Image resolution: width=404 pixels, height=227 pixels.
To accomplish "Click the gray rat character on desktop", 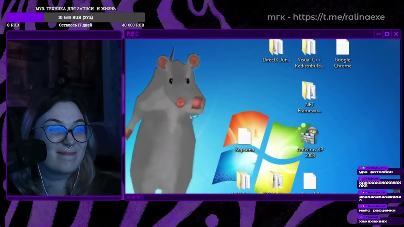I will (x=166, y=121).
